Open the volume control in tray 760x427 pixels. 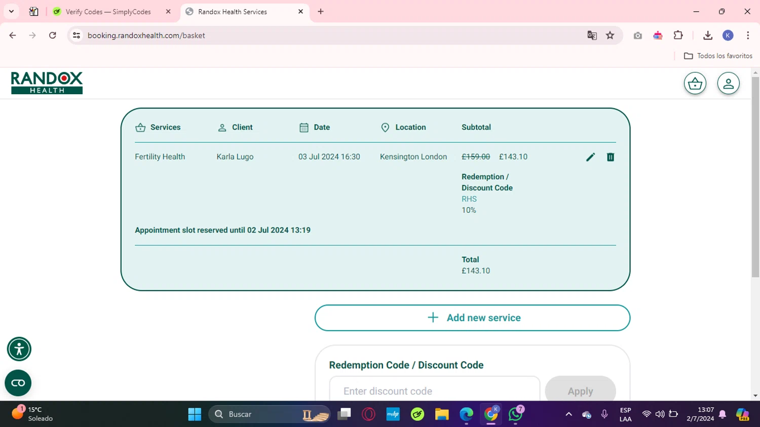click(x=660, y=414)
